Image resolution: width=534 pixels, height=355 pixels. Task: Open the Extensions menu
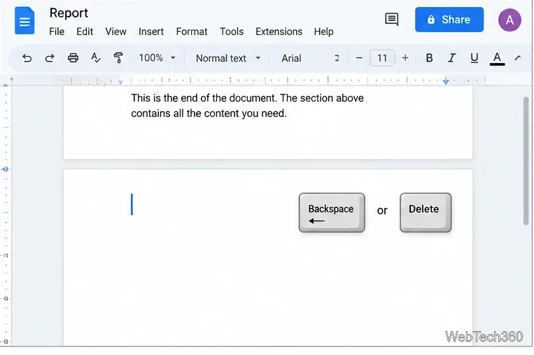[x=279, y=32]
